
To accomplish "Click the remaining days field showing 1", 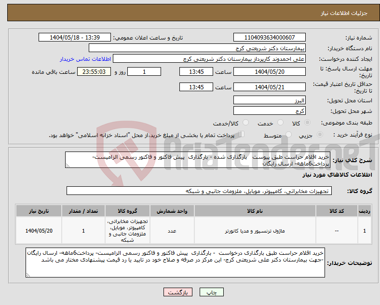I will click(x=144, y=71).
